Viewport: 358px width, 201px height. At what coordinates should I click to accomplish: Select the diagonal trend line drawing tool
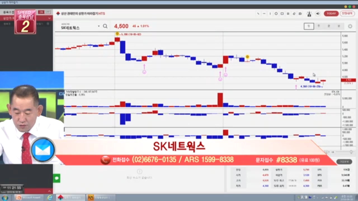(258, 14)
